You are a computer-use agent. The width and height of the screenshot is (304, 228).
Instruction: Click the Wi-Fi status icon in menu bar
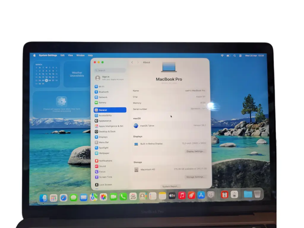tap(222, 56)
